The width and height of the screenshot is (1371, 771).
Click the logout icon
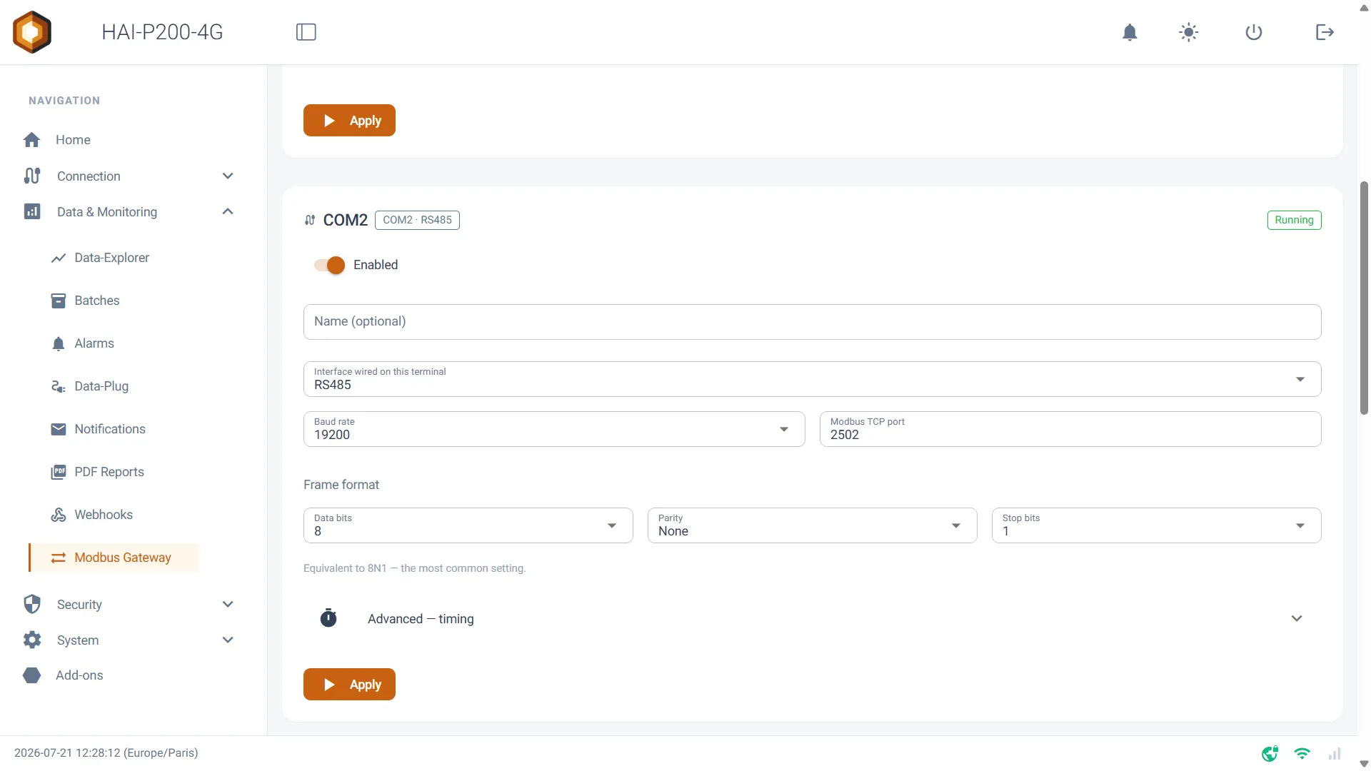pos(1325,32)
